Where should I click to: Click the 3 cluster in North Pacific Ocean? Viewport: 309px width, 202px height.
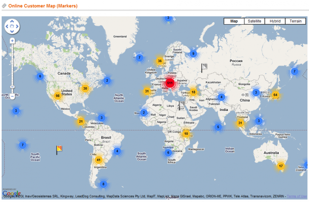[16, 111]
